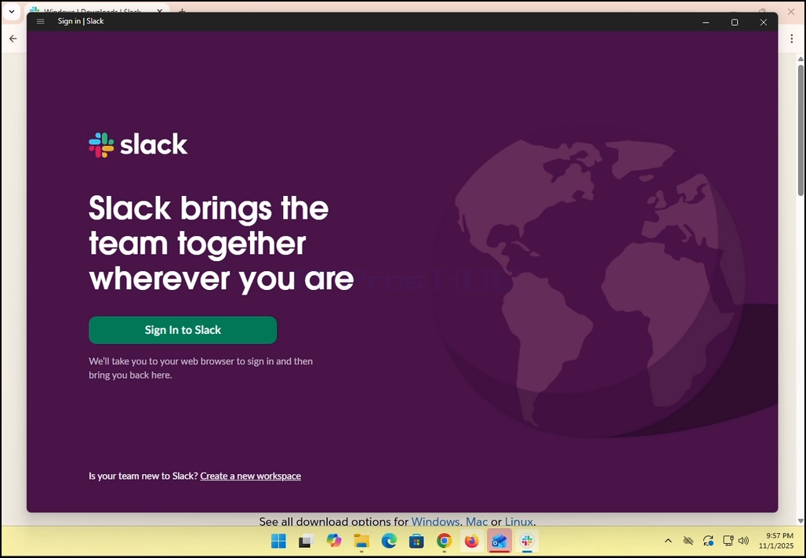Minimize the Slack sign-in window

[706, 22]
